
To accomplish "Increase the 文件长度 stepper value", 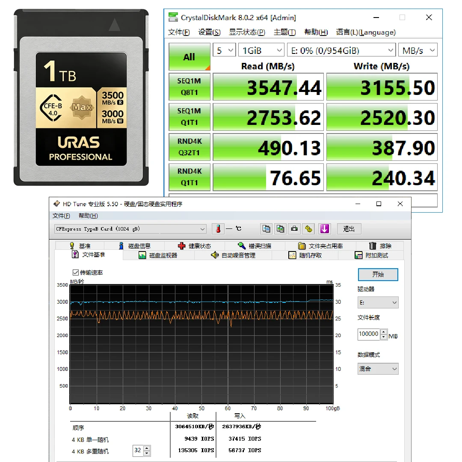I will pos(384,332).
